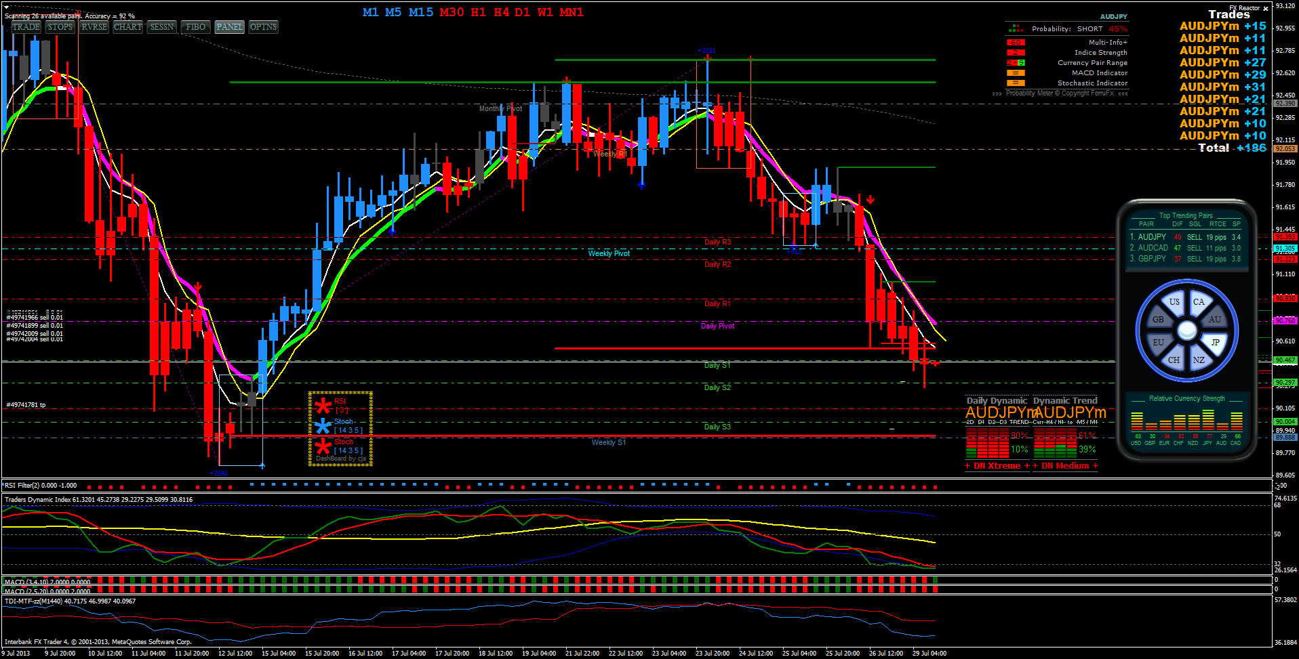Click the Traders Dynamic Index indicator label

98,500
